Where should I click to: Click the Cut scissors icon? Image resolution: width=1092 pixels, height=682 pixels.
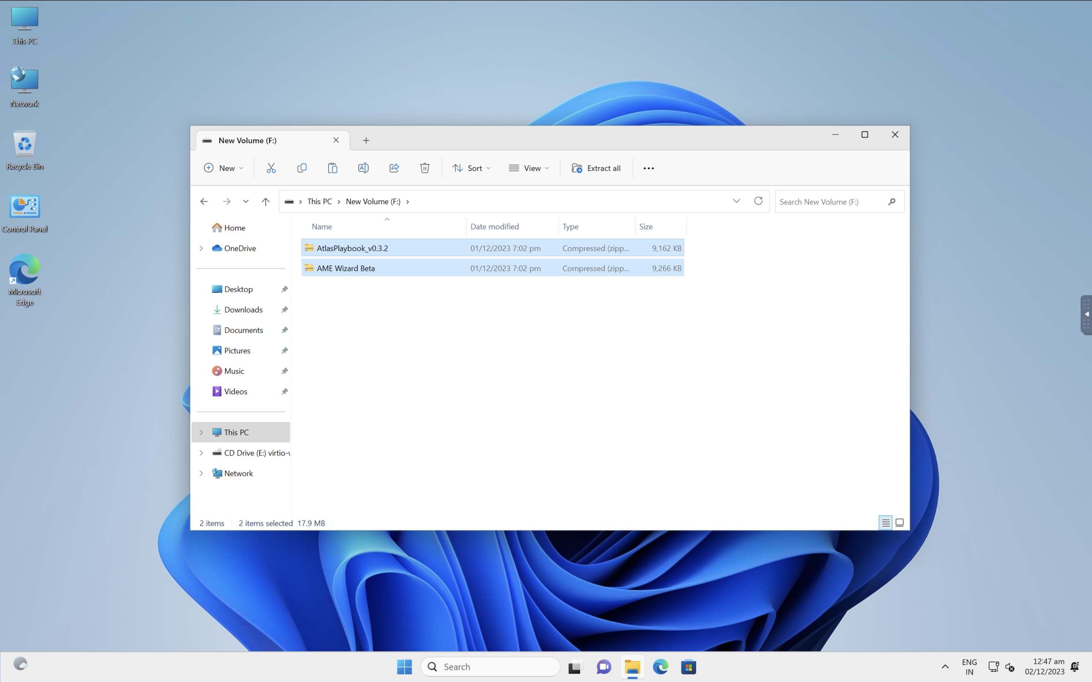271,167
